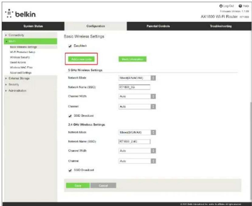The image size is (252, 206).
Task: Open 2.4 GHz Network Mode dropdown
Action: [x=137, y=132]
